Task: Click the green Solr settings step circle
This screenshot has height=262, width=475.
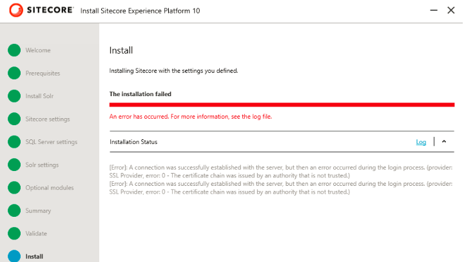Action: [x=14, y=165]
